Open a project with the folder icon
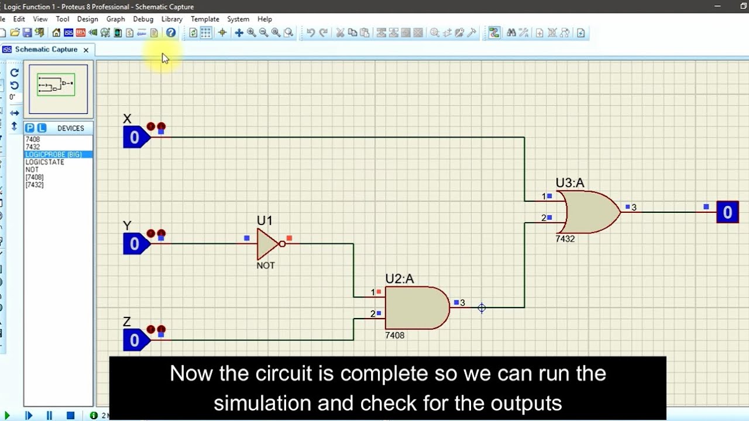Viewport: 749px width, 421px height. click(x=15, y=33)
